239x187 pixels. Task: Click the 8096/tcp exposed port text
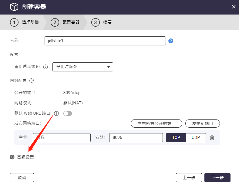click(72, 93)
